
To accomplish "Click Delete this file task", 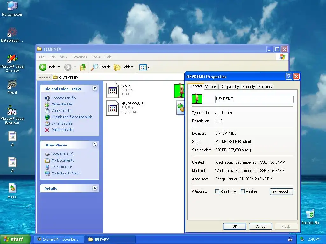I will click(x=62, y=130).
